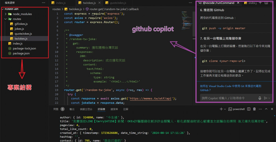Select the 終端機 (Terminal) panel tab

point(101,109)
